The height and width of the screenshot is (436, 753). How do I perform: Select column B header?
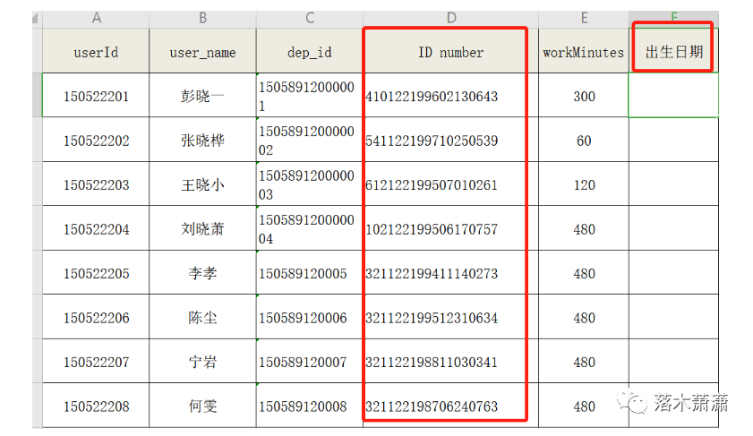coord(202,19)
